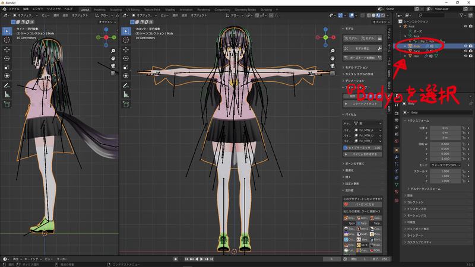Toggle camera view in front viewport
The width and height of the screenshot is (475, 267).
(x=332, y=66)
